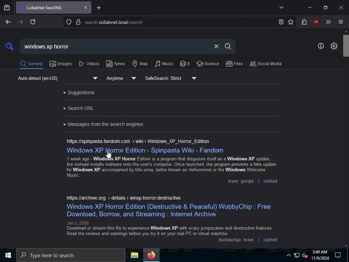This screenshot has height=262, width=349.
Task: Open the Windows Start menu
Action: pos(8,255)
